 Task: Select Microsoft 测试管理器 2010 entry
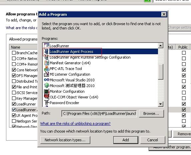pos(72,86)
